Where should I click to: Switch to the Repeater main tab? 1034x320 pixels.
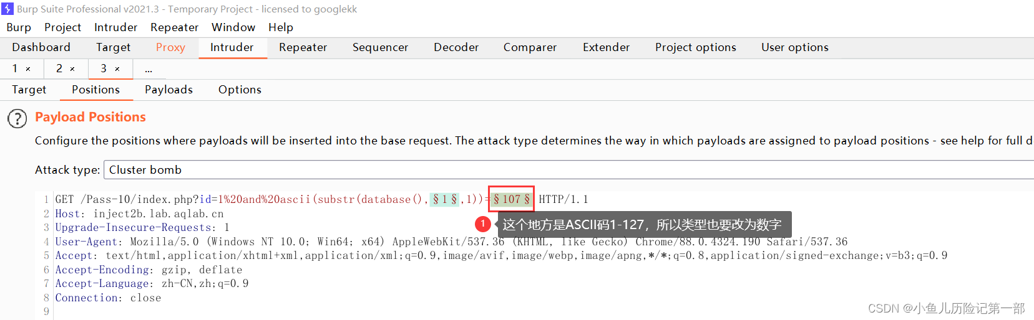tap(303, 47)
